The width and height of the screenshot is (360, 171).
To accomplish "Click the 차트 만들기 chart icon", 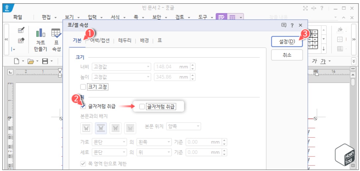I will (x=40, y=33).
